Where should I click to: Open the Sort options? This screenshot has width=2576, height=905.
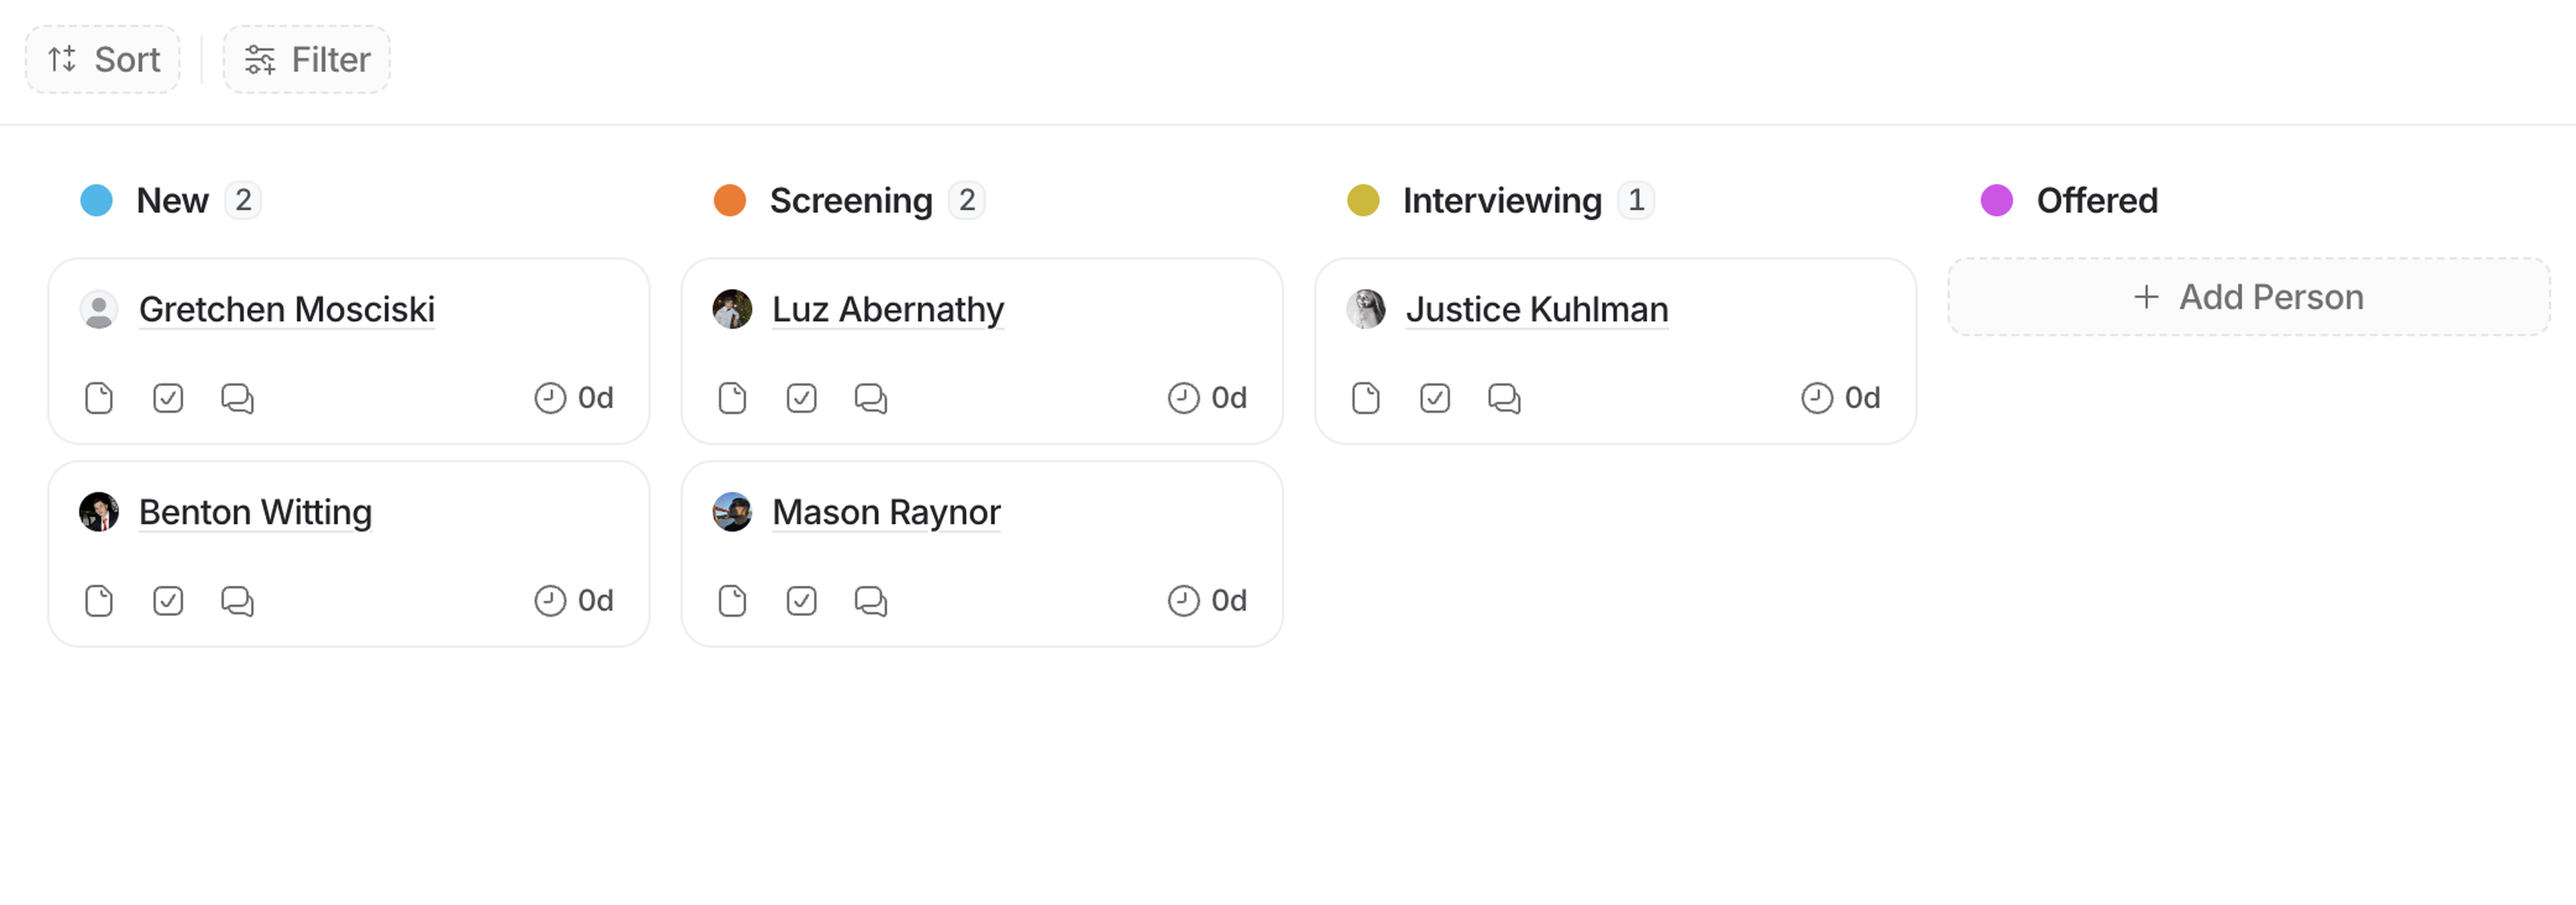click(x=103, y=60)
